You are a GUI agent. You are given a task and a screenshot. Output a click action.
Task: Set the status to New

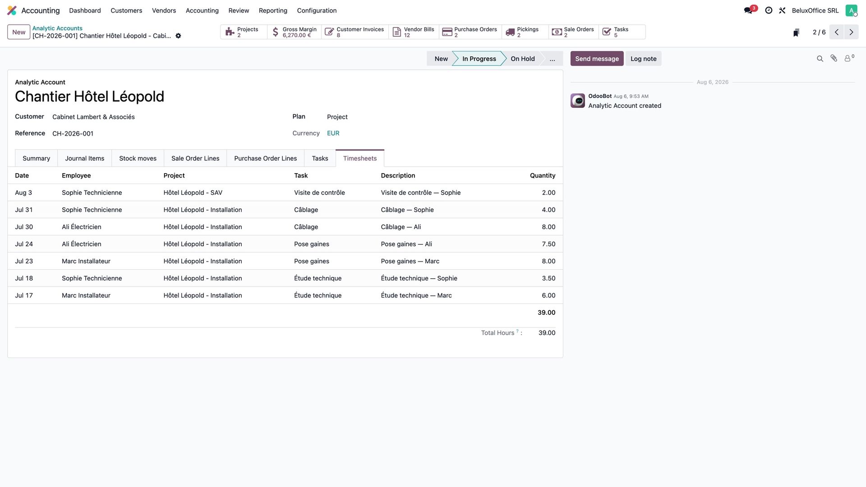point(441,59)
